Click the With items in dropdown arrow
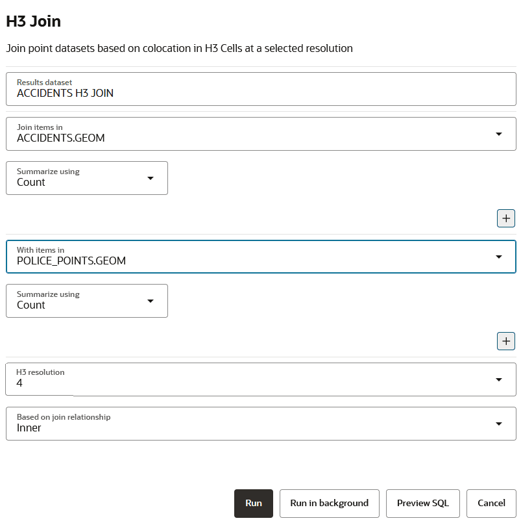This screenshot has width=521, height=525. pos(498,257)
